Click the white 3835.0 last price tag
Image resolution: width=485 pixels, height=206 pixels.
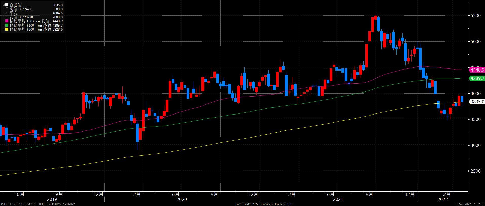477,102
